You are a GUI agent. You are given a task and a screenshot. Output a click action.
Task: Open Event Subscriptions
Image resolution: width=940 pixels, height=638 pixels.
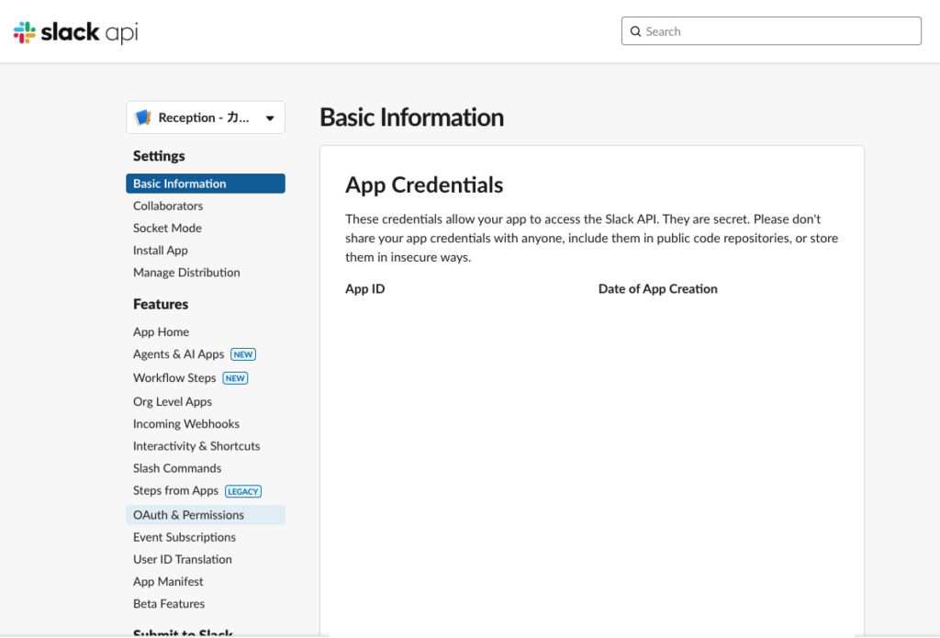(x=184, y=537)
